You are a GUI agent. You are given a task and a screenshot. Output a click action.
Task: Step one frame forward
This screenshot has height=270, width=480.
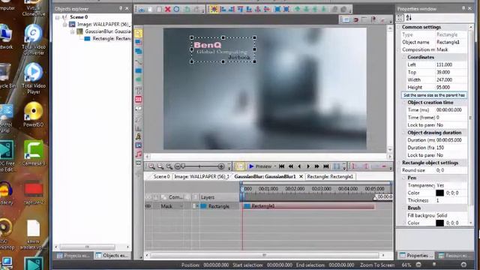coord(308,166)
